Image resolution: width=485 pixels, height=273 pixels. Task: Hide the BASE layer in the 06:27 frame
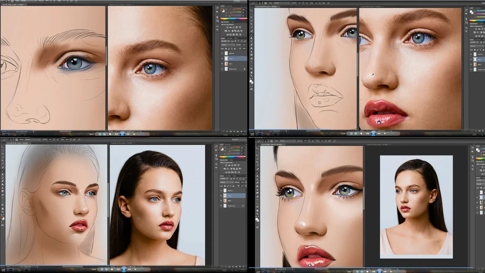click(x=222, y=64)
